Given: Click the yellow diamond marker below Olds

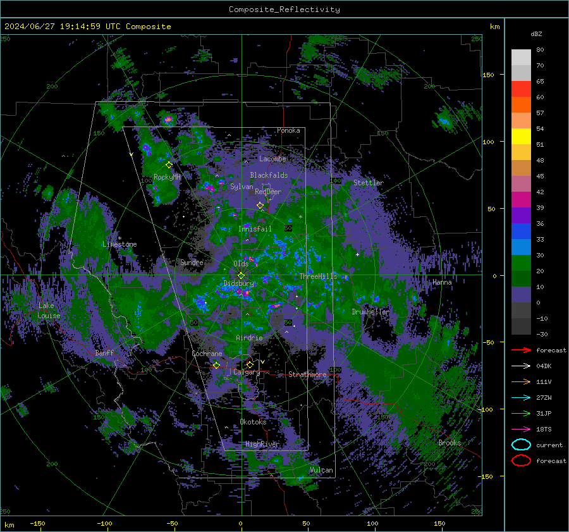Looking at the screenshot, I should click(x=241, y=276).
